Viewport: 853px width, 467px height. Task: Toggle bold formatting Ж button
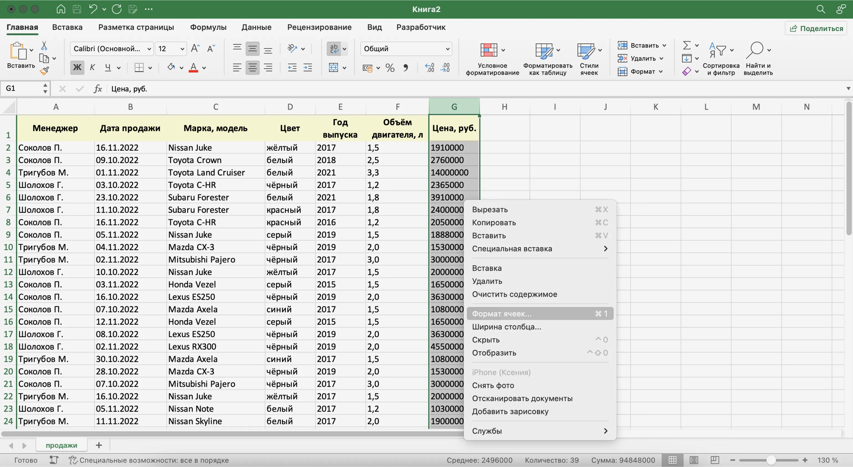coord(77,68)
